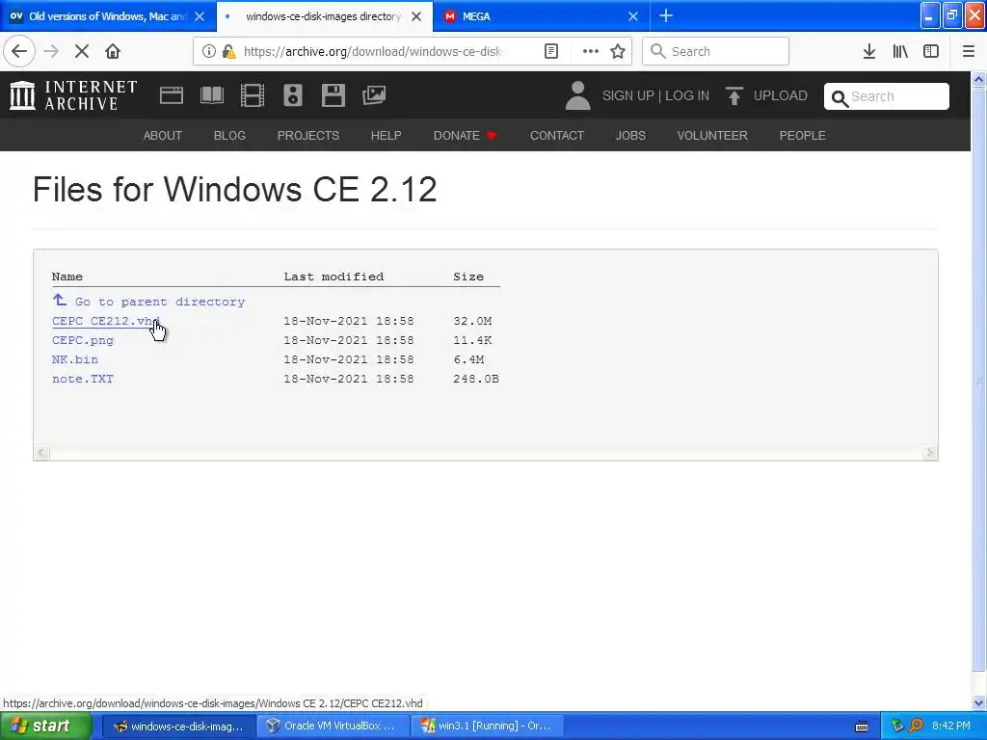Open the BLOG menu item
This screenshot has width=987, height=740.
point(229,135)
